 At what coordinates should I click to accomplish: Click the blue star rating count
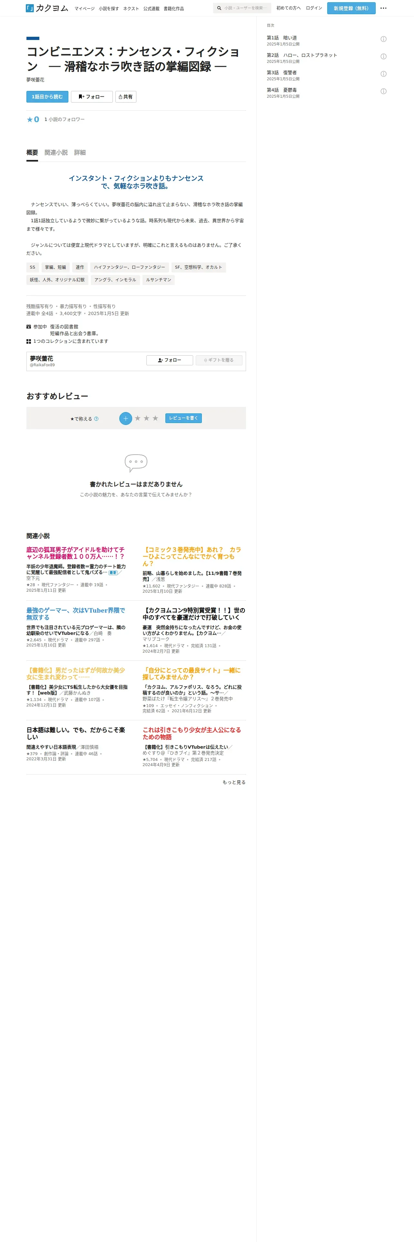click(x=33, y=120)
